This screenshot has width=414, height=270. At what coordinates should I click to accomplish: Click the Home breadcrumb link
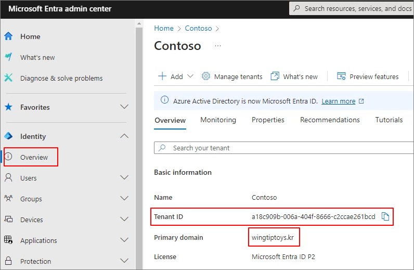point(164,28)
